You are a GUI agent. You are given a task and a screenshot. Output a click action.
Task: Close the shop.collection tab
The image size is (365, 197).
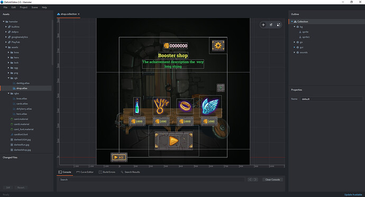(79, 14)
